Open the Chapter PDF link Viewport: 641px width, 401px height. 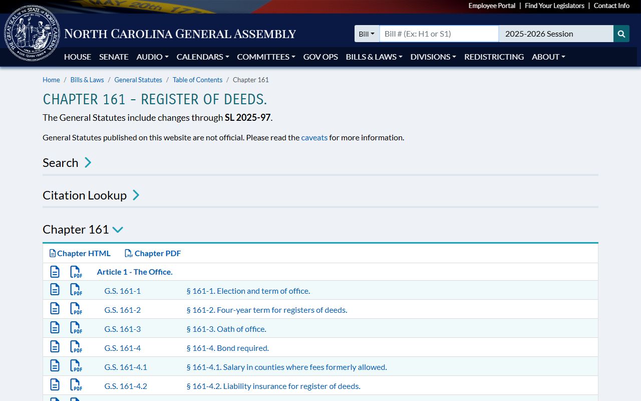point(153,253)
